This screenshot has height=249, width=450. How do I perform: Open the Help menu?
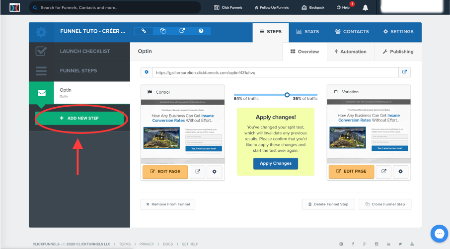point(343,8)
